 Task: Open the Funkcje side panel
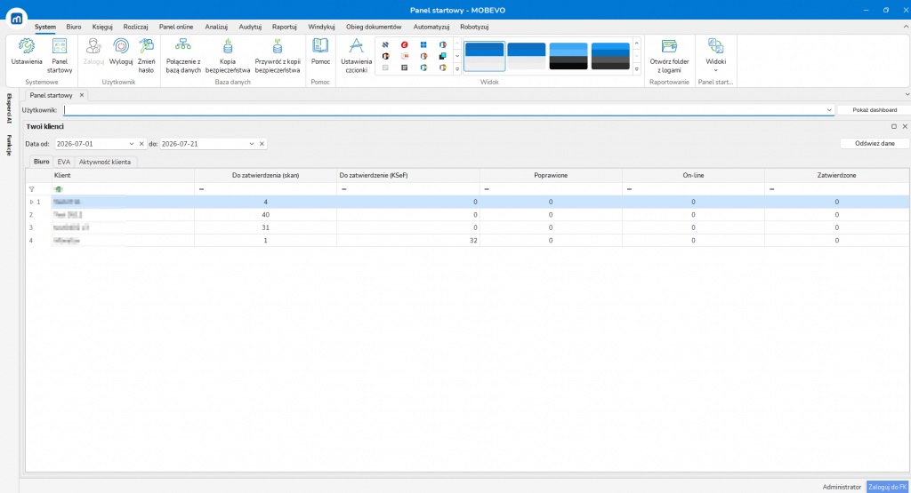tap(9, 145)
